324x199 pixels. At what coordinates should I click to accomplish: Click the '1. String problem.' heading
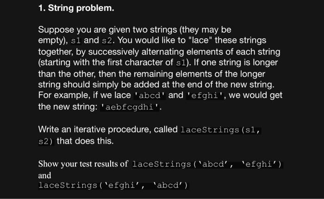pyautogui.click(x=76, y=8)
